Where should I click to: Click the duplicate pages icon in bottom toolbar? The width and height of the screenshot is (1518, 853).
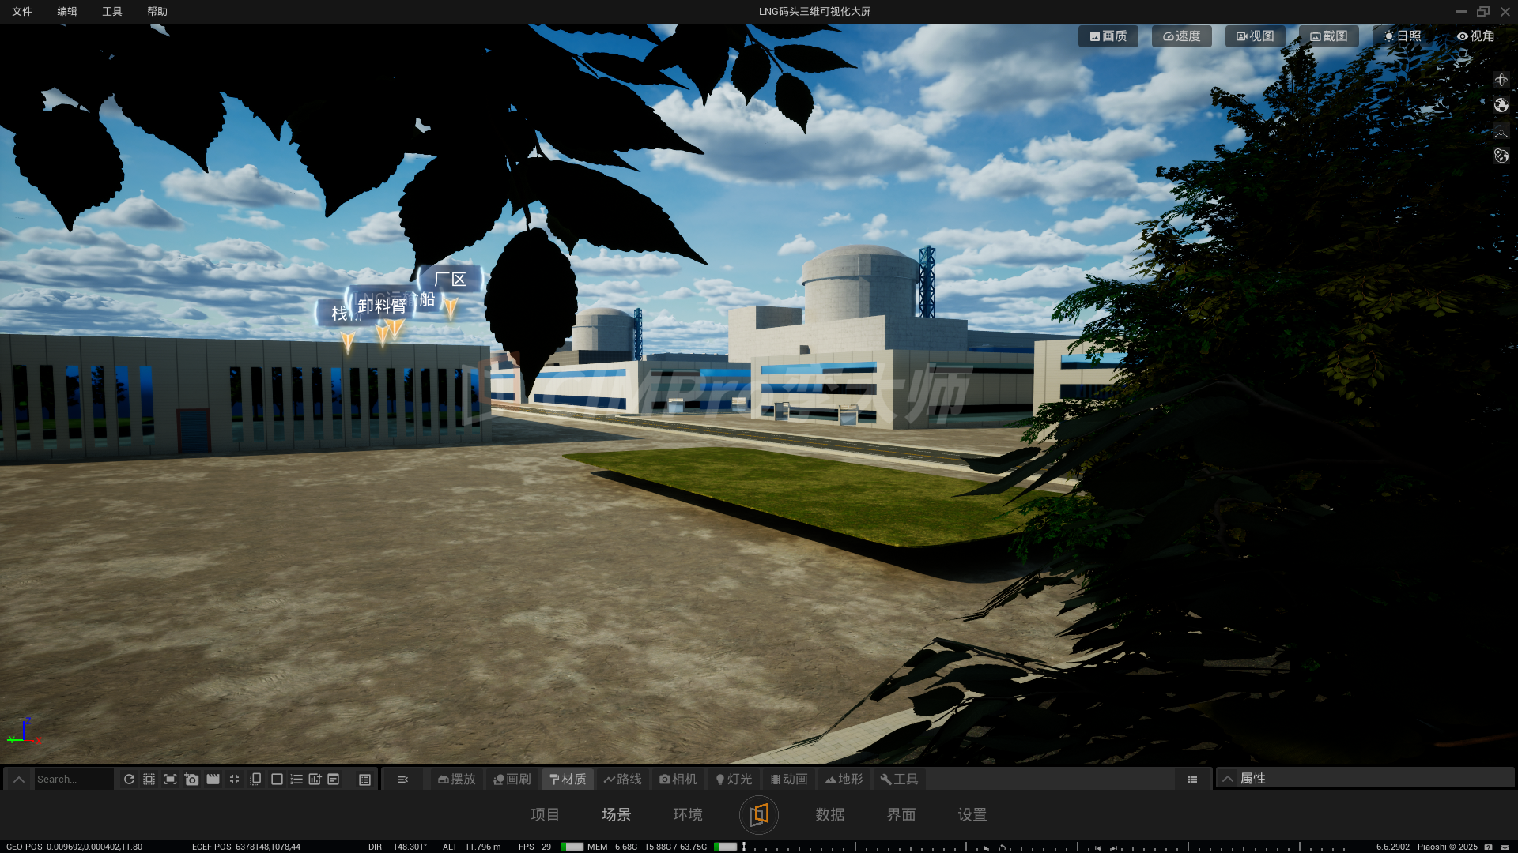click(x=255, y=779)
